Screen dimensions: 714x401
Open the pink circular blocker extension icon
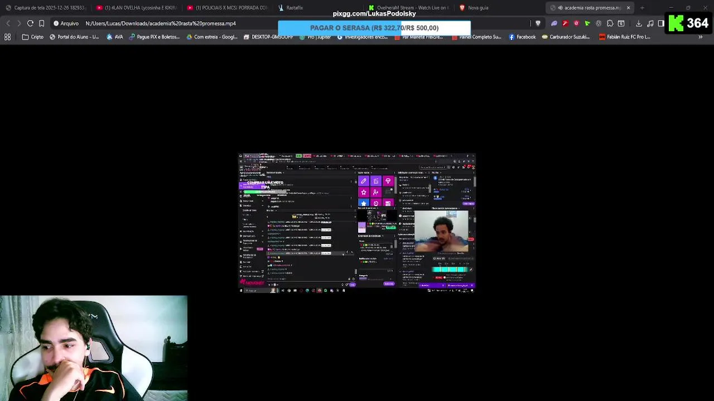(x=576, y=23)
